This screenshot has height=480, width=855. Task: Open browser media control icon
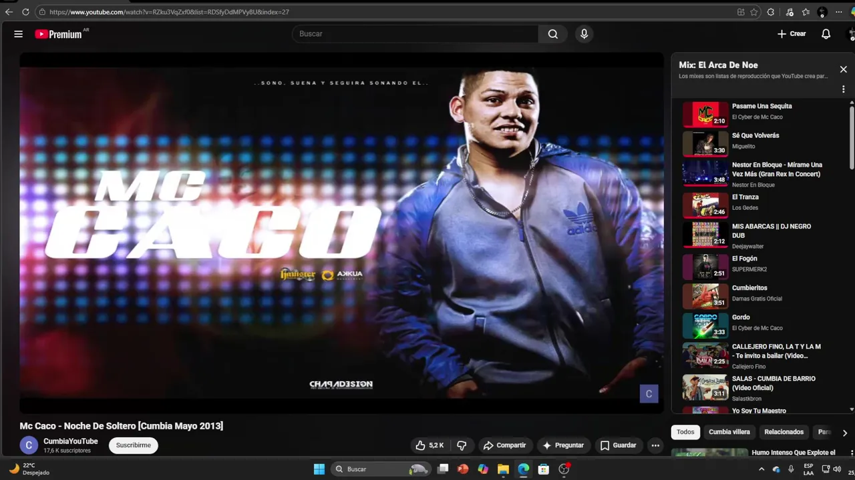click(790, 12)
